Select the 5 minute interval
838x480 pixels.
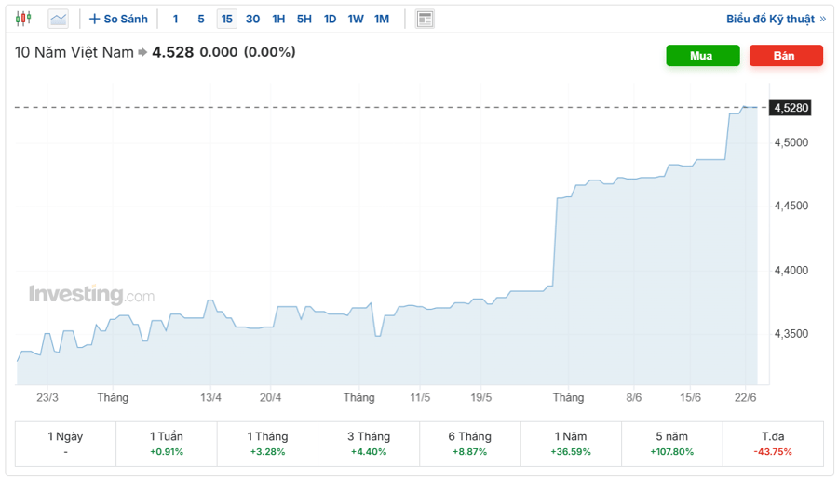(201, 20)
